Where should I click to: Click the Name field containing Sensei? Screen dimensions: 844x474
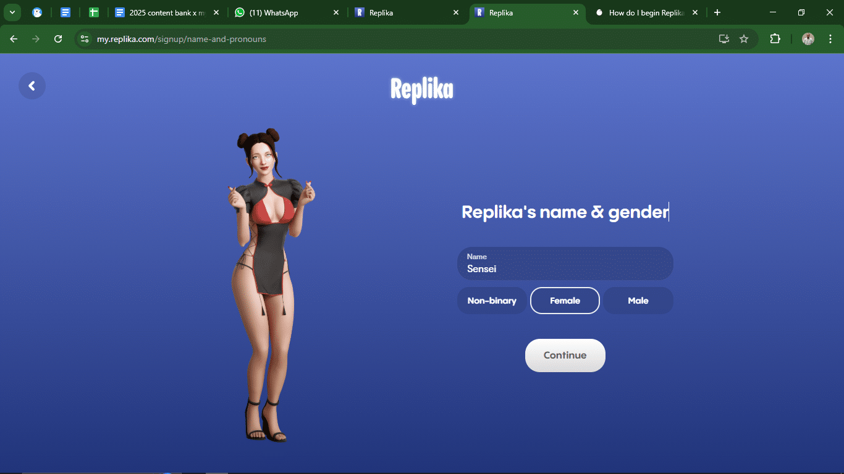click(x=565, y=264)
